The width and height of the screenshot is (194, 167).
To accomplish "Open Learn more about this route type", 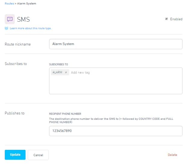I will click(30, 28).
